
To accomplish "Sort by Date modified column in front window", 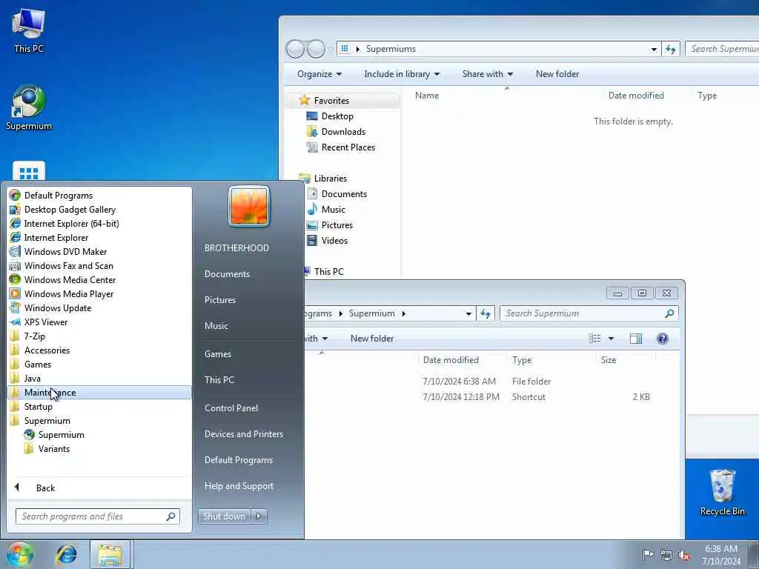I will pyautogui.click(x=451, y=360).
